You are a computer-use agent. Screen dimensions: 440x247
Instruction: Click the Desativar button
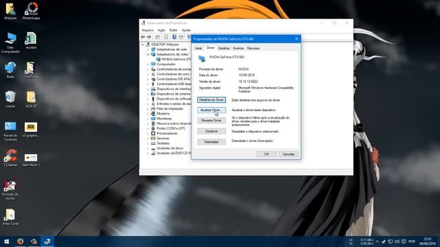211,131
